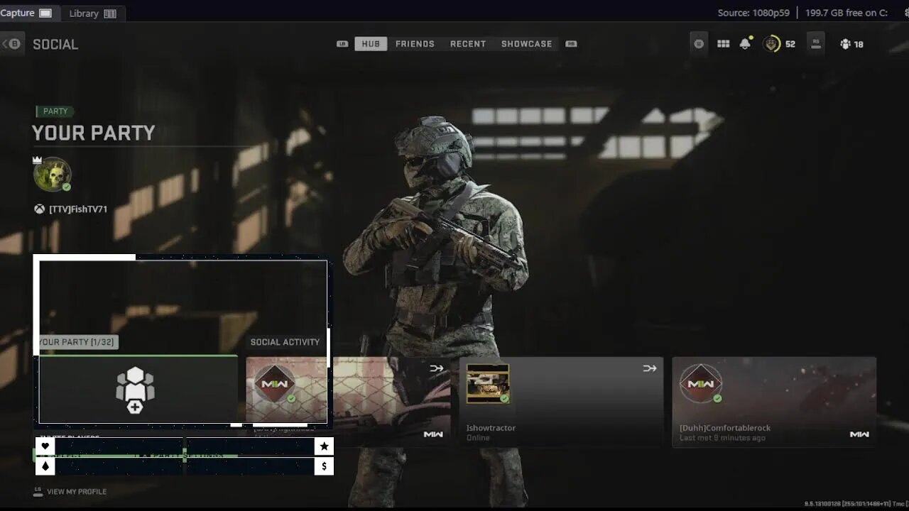
Task: Select the HUB tab
Action: [371, 44]
